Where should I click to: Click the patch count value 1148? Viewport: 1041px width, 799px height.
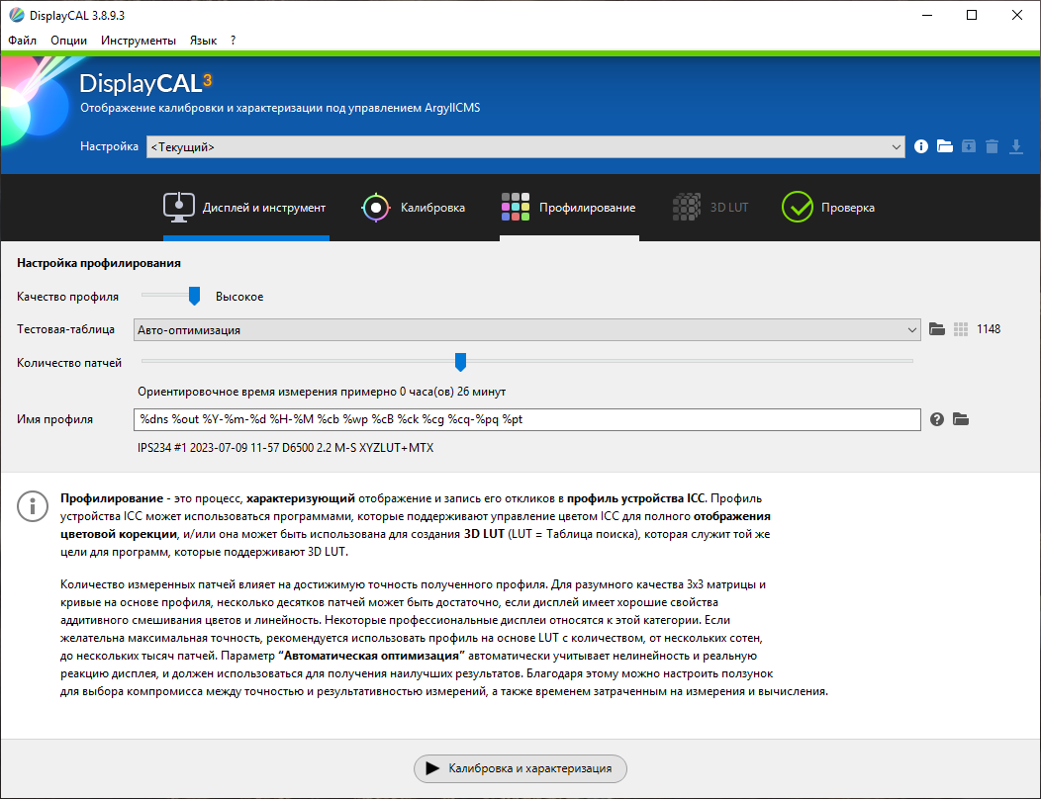click(989, 329)
